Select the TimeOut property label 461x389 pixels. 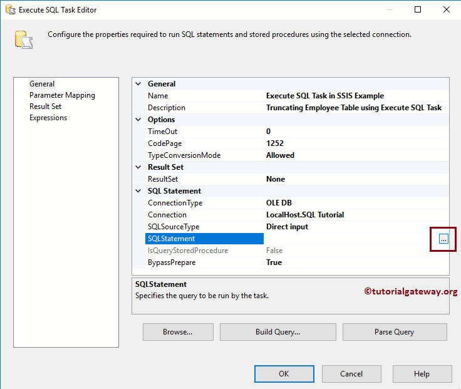click(x=204, y=132)
